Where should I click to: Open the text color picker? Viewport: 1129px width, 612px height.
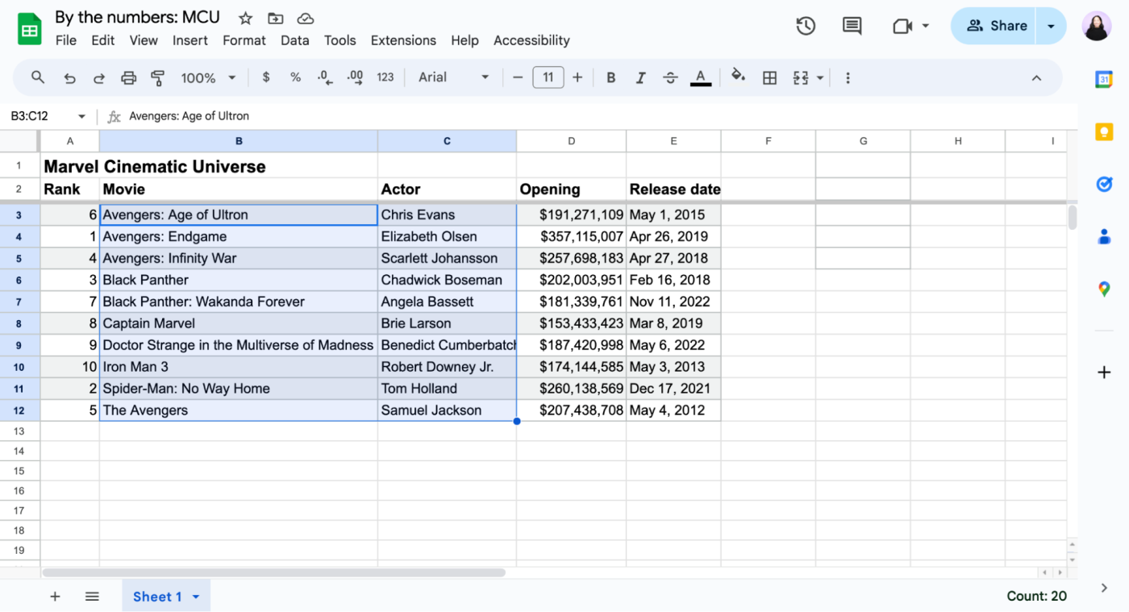[701, 77]
